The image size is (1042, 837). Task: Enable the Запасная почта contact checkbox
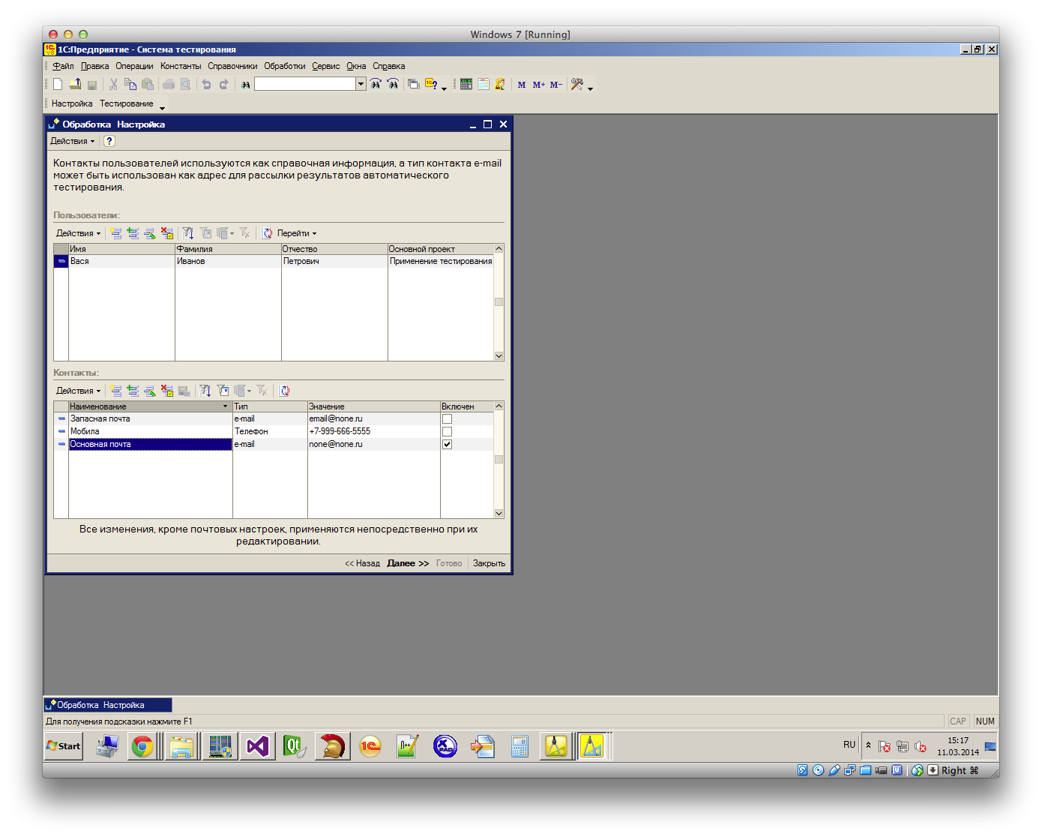(x=448, y=419)
